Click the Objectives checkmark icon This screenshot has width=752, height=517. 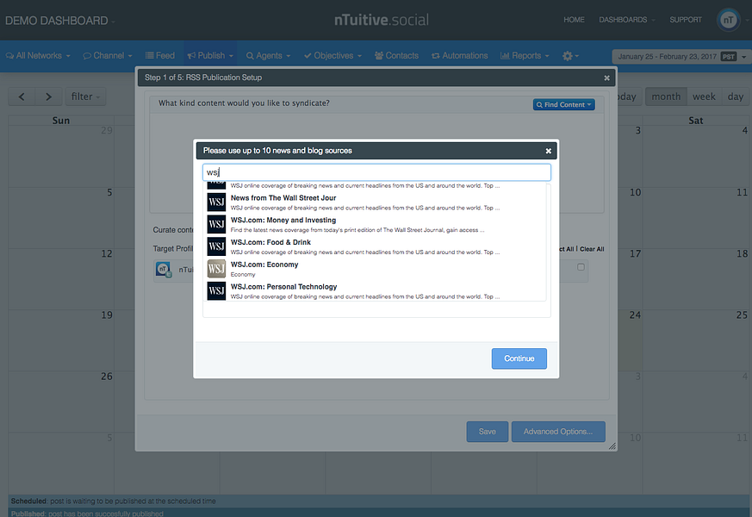(309, 53)
